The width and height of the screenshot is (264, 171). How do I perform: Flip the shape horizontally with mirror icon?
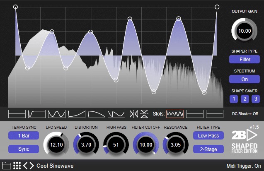[x=134, y=114]
